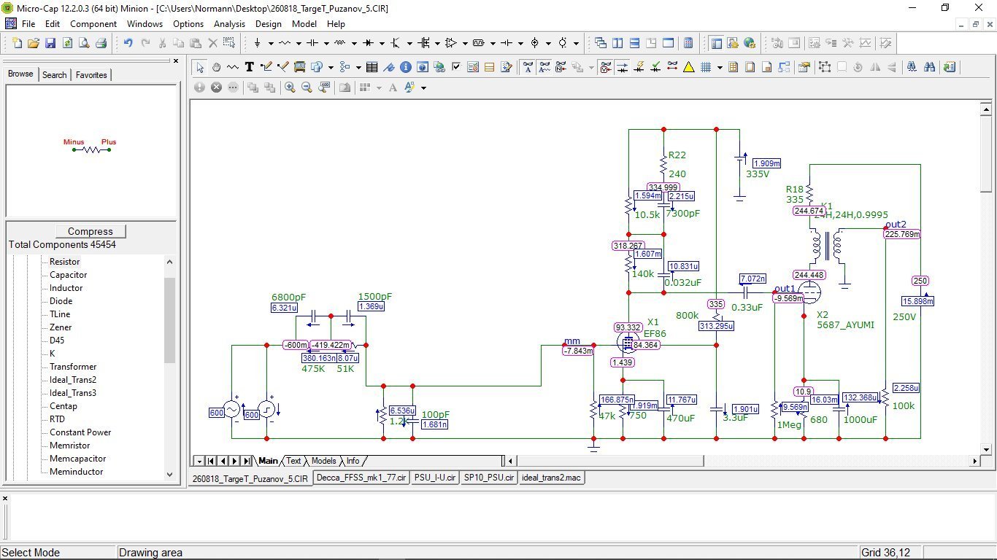Viewport: 997px width, 560px height.
Task: Select the Text tool T icon
Action: coord(249,67)
